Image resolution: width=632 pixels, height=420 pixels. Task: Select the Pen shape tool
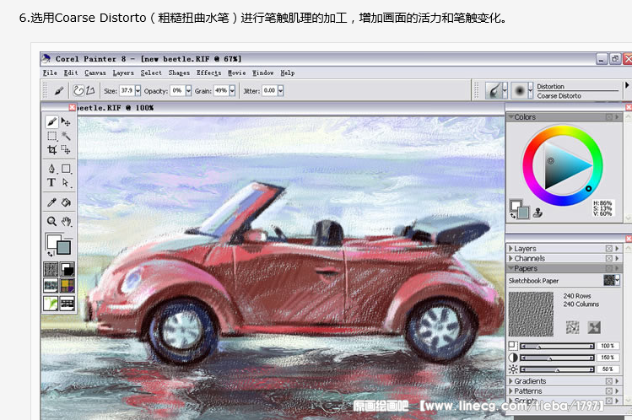point(51,169)
